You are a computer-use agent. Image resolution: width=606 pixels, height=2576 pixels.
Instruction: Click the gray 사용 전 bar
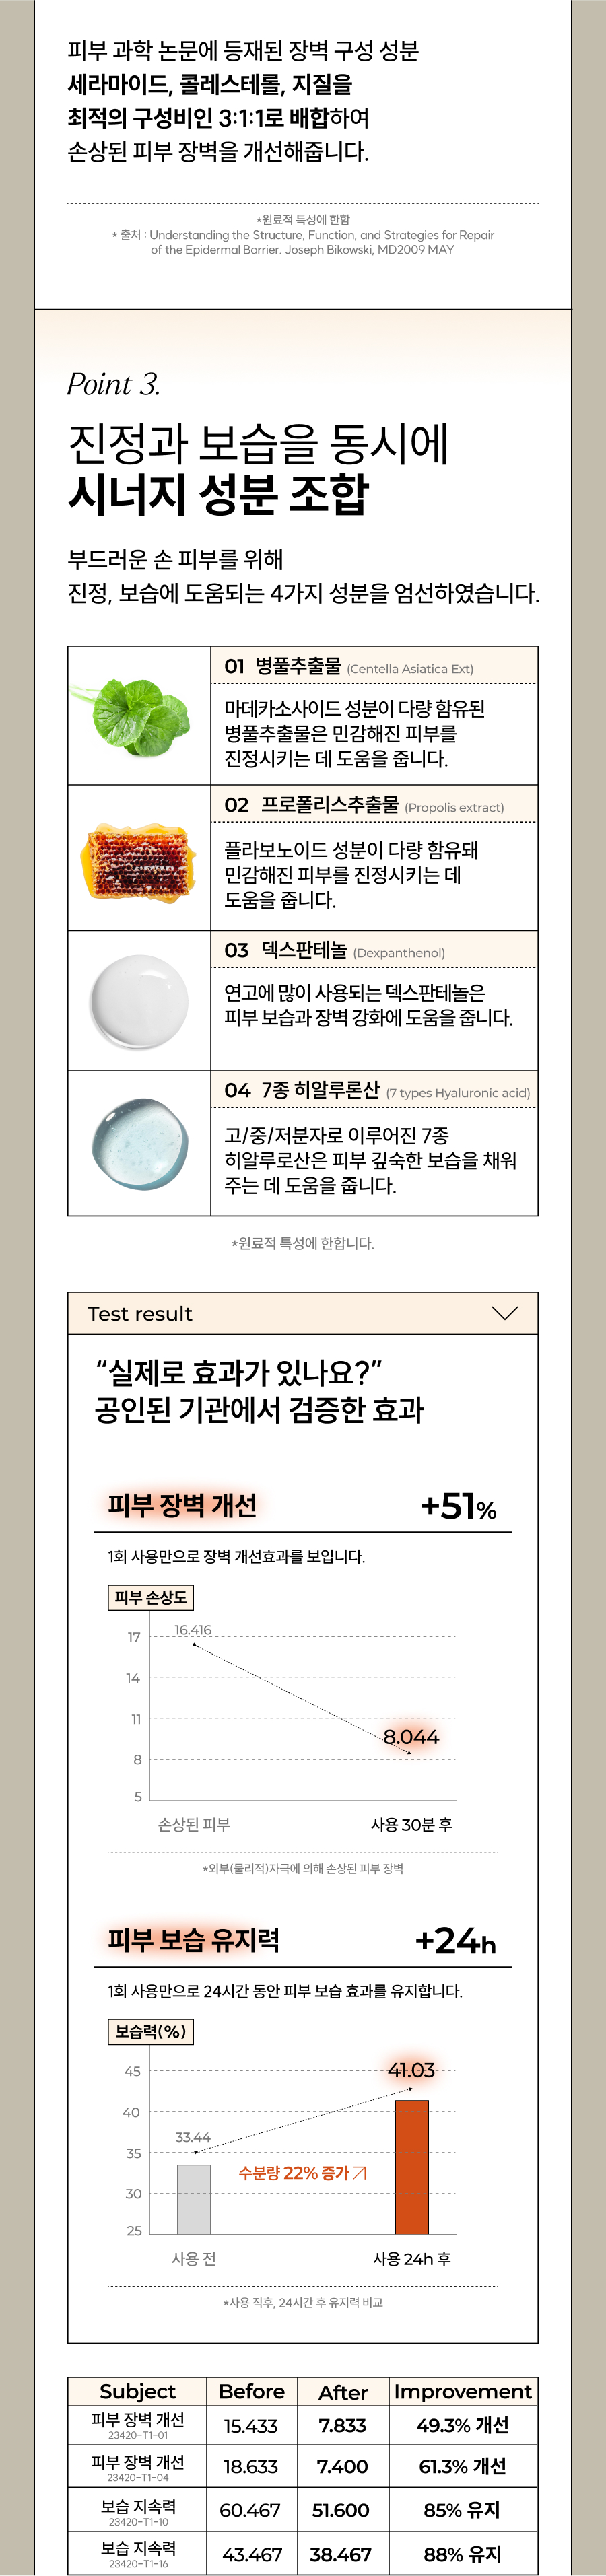coord(194,2199)
